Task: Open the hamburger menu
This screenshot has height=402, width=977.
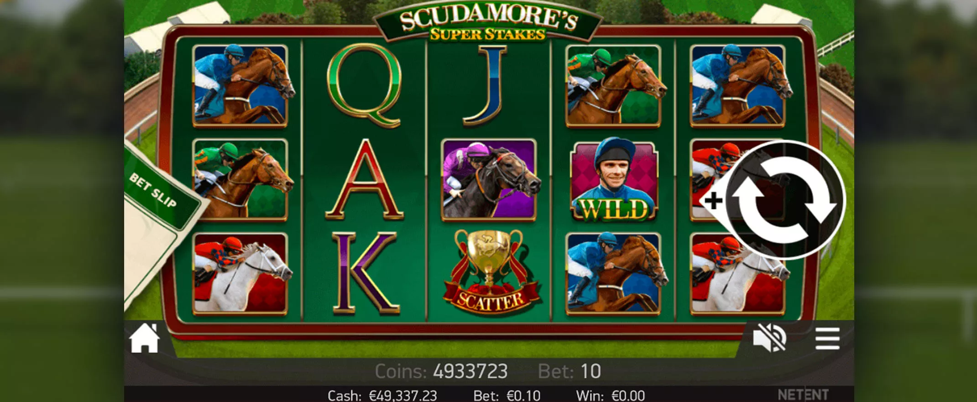Action: 827,338
